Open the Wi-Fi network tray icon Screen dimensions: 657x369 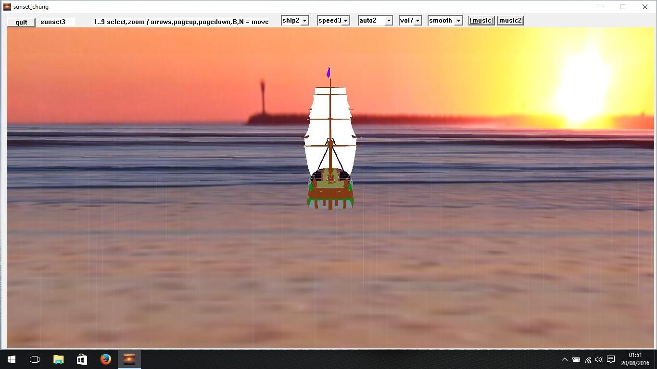tap(588, 359)
